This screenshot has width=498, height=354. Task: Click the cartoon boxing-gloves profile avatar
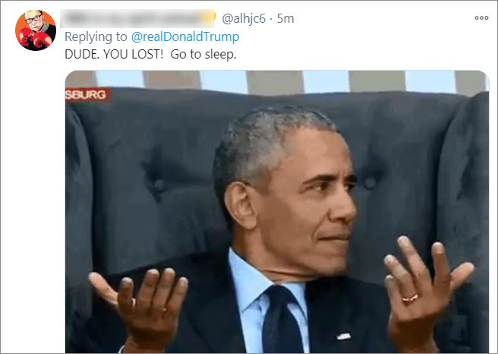pyautogui.click(x=36, y=30)
